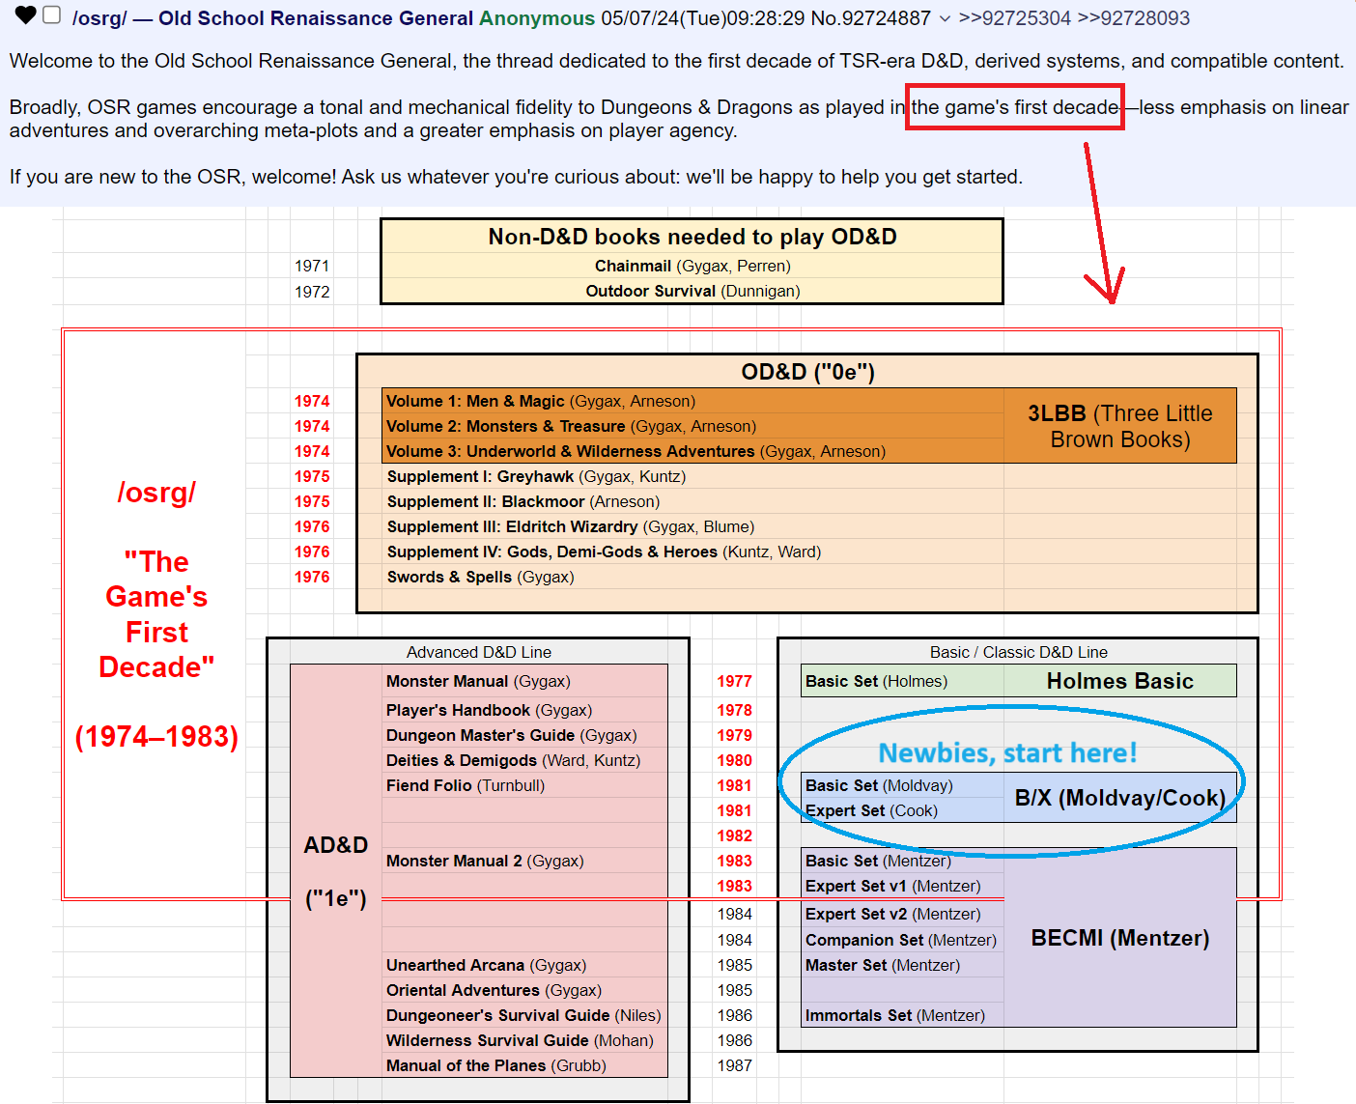Viewport: 1356px width, 1104px height.
Task: Click the year 1971 beside Chainmail
Action: click(312, 266)
